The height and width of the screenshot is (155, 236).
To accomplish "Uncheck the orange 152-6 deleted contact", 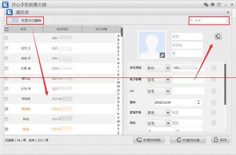I will pos(6,109).
